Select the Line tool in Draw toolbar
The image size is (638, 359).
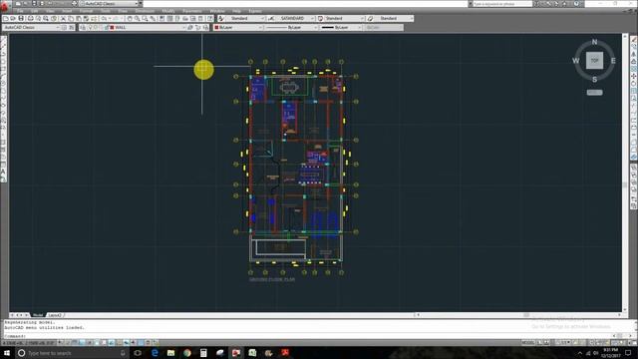tap(4, 40)
